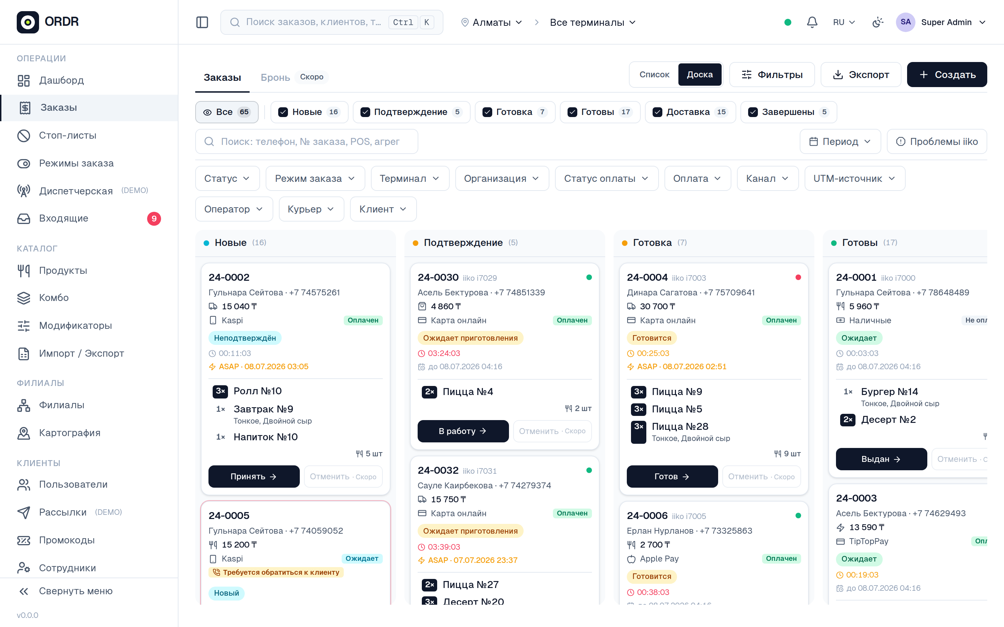Click the Создать button
Image resolution: width=1004 pixels, height=627 pixels.
[x=947, y=75]
